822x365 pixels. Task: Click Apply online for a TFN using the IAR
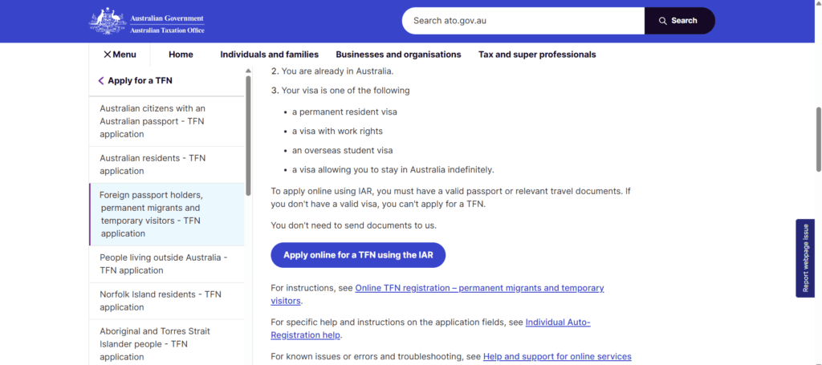(358, 255)
